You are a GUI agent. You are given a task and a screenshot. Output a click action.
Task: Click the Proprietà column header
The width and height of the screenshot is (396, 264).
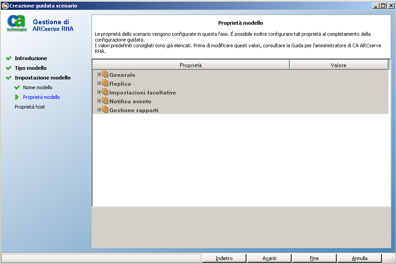[x=191, y=65]
